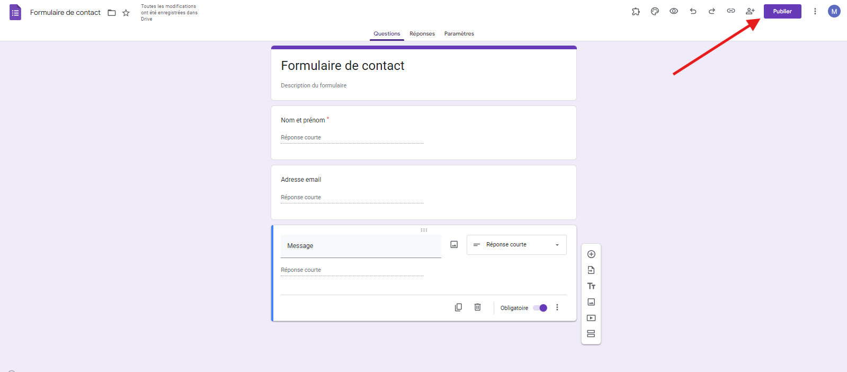This screenshot has height=372, width=847.
Task: Toggle the Obligatoire switch
Action: [x=540, y=308]
